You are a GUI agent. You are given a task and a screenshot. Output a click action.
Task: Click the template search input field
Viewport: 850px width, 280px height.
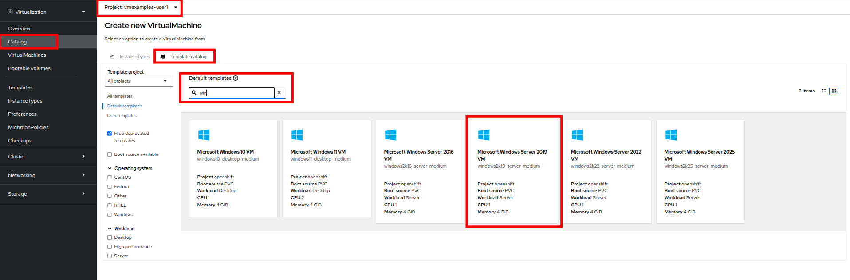pos(235,93)
